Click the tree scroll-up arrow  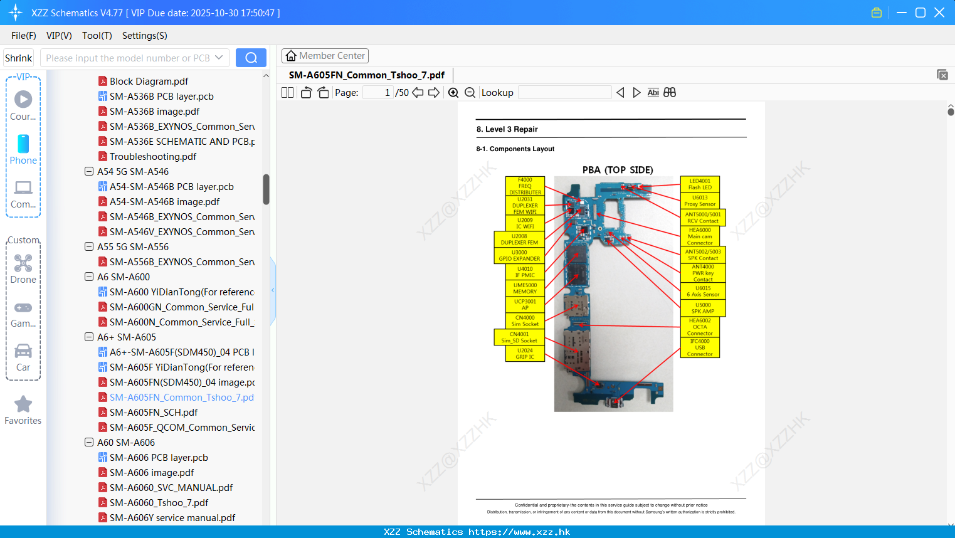(266, 76)
